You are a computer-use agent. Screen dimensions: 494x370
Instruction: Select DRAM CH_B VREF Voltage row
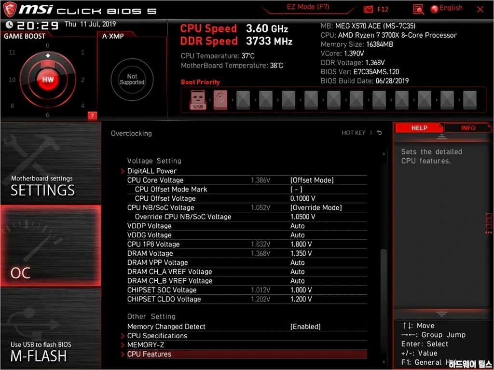coord(247,280)
